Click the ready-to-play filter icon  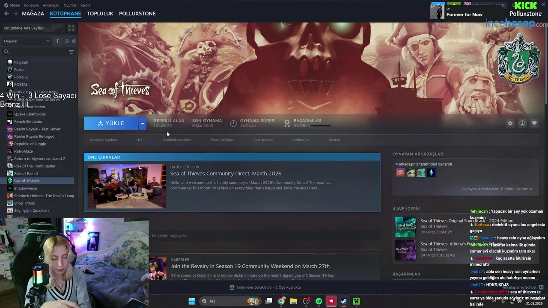(x=74, y=41)
